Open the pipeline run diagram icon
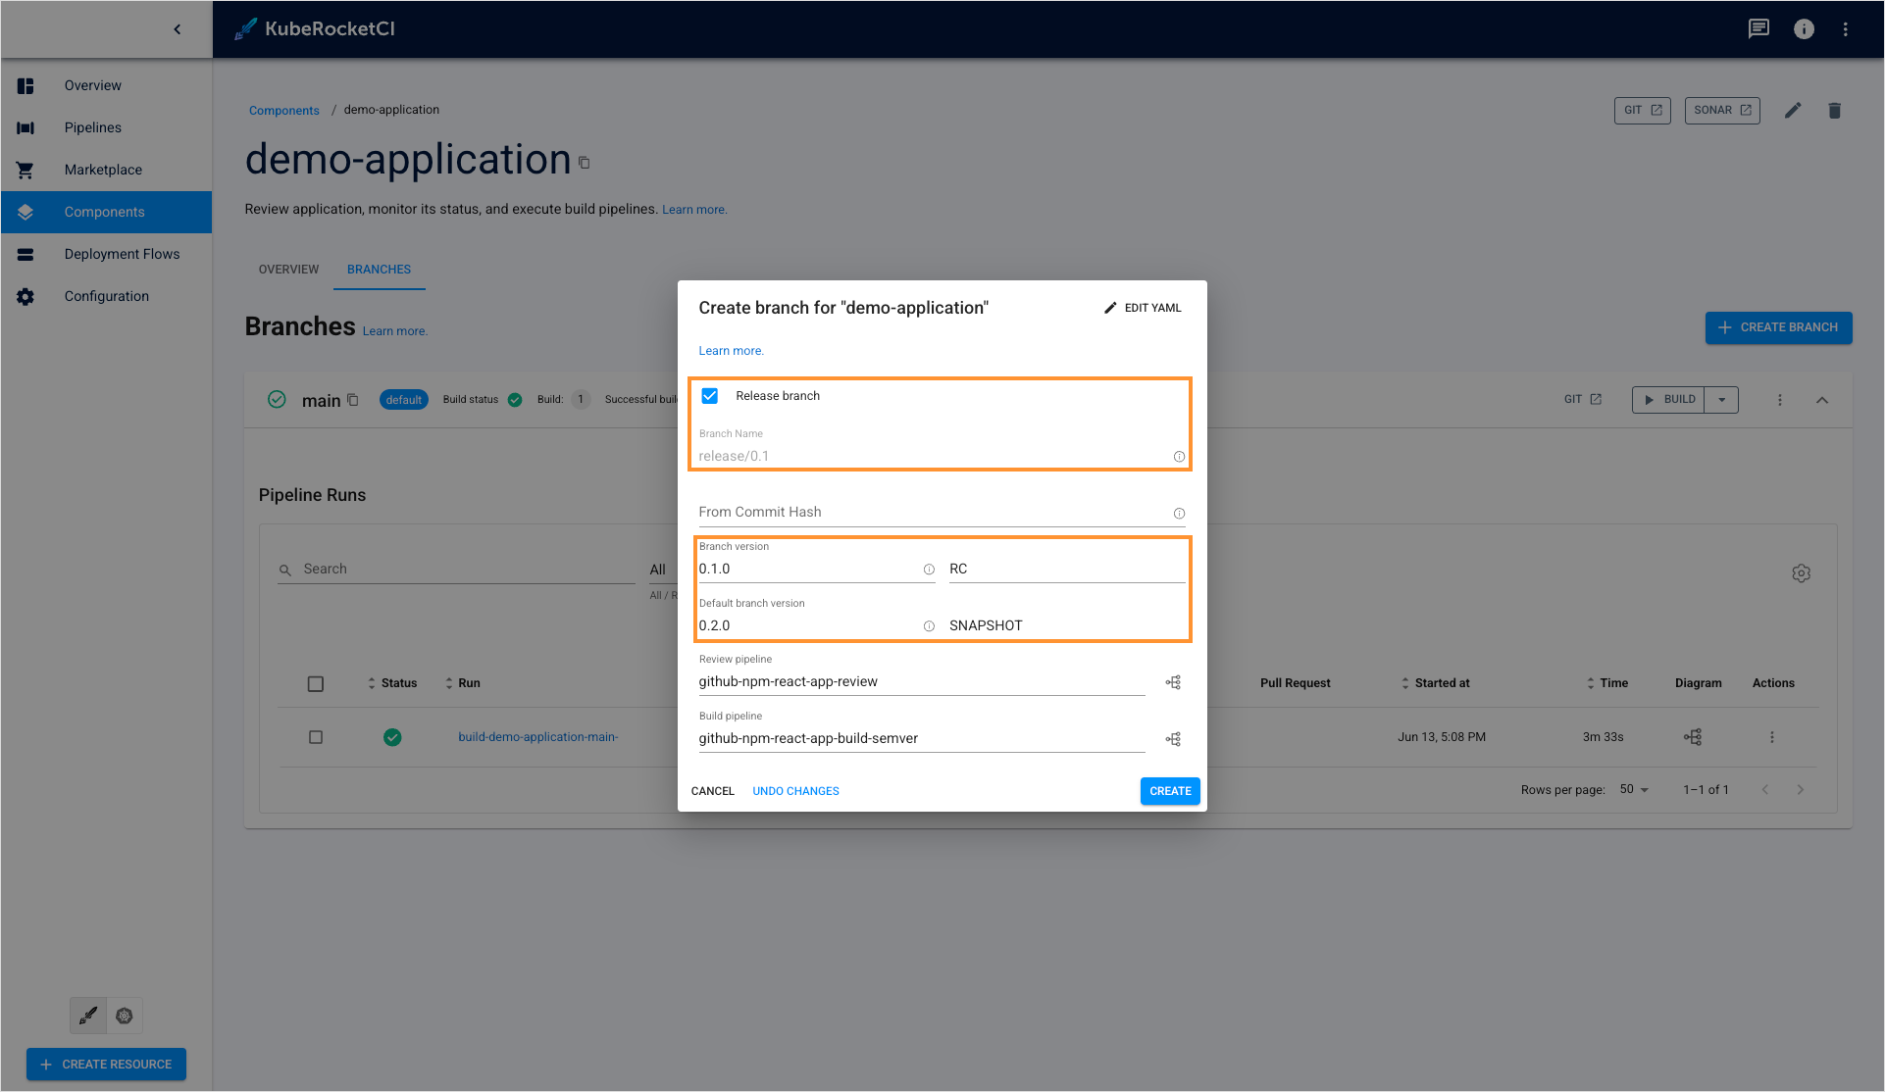1885x1092 pixels. (x=1693, y=737)
